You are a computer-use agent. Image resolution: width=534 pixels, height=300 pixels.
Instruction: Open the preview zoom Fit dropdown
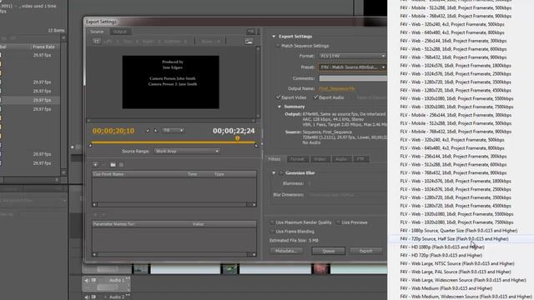173,130
